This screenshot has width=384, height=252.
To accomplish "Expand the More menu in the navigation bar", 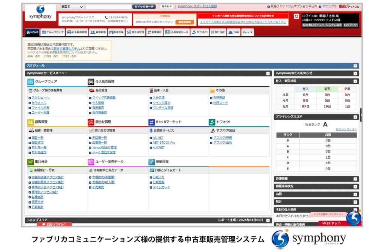I will (x=247, y=32).
